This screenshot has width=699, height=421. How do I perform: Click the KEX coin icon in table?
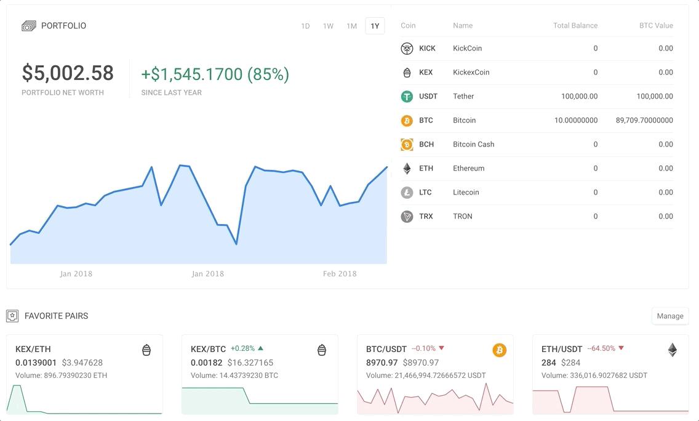pos(407,72)
